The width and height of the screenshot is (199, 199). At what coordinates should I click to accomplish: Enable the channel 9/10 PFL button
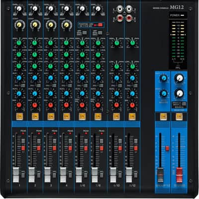point(120,175)
